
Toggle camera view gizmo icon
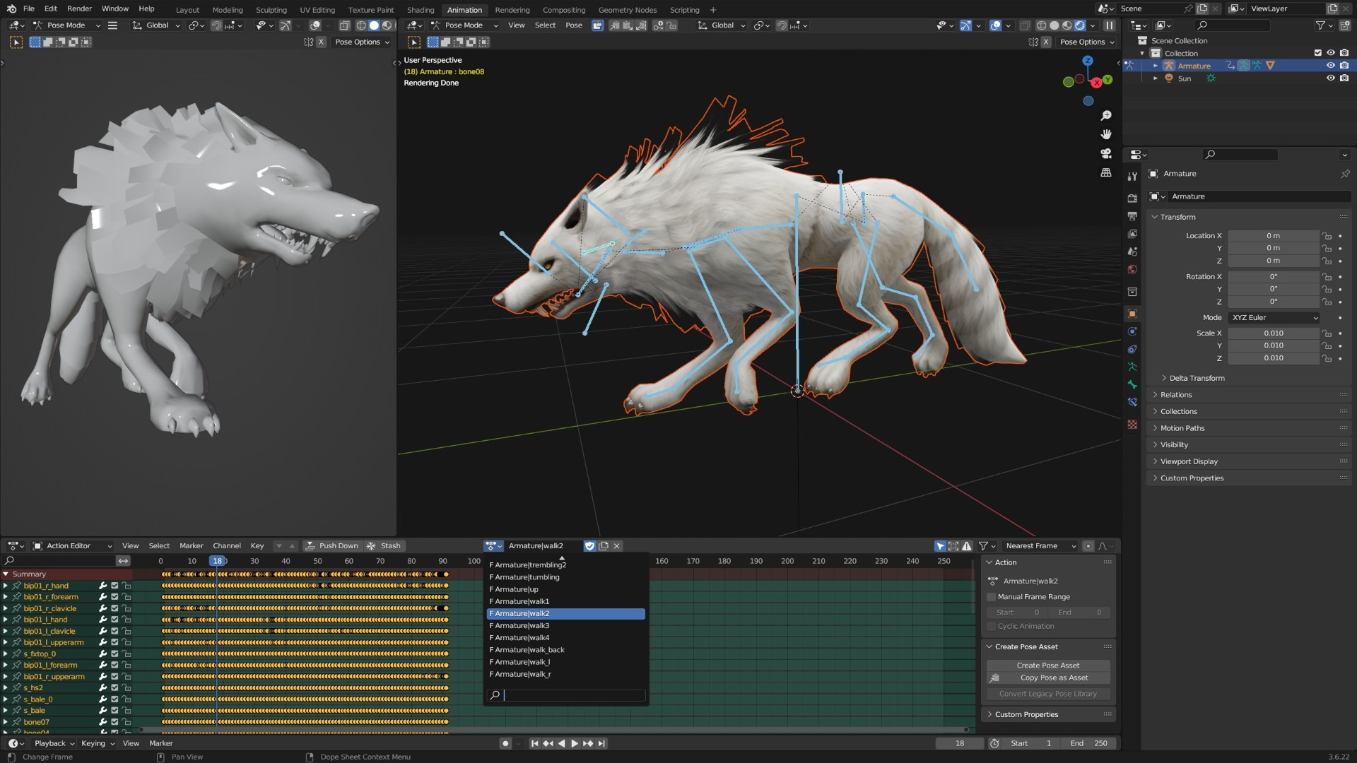pos(1106,153)
